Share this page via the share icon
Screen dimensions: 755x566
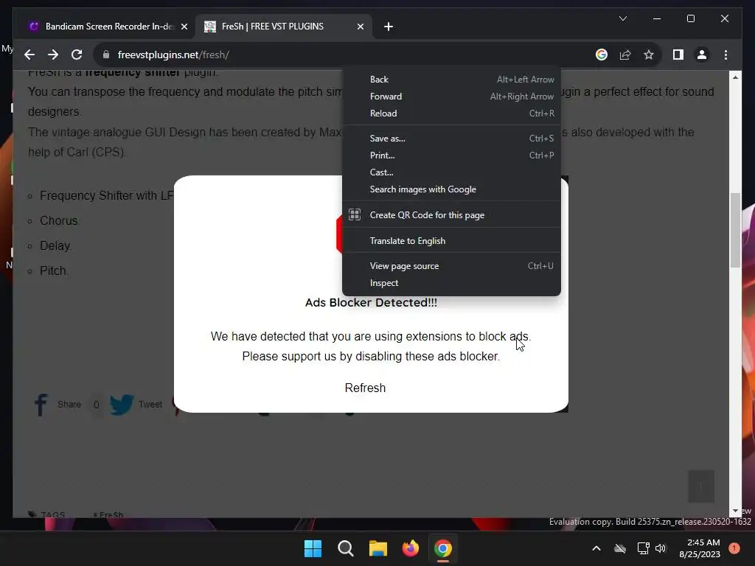(x=625, y=55)
